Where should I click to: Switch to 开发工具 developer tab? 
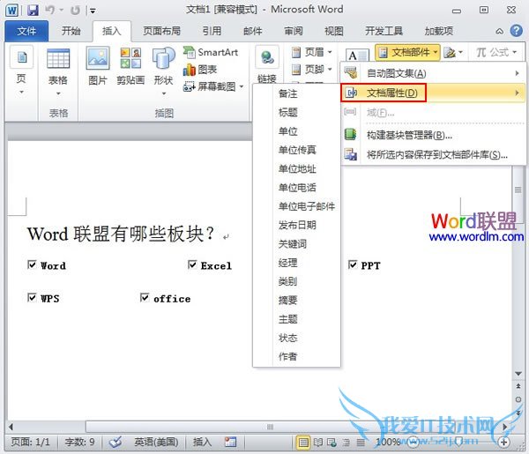[384, 31]
